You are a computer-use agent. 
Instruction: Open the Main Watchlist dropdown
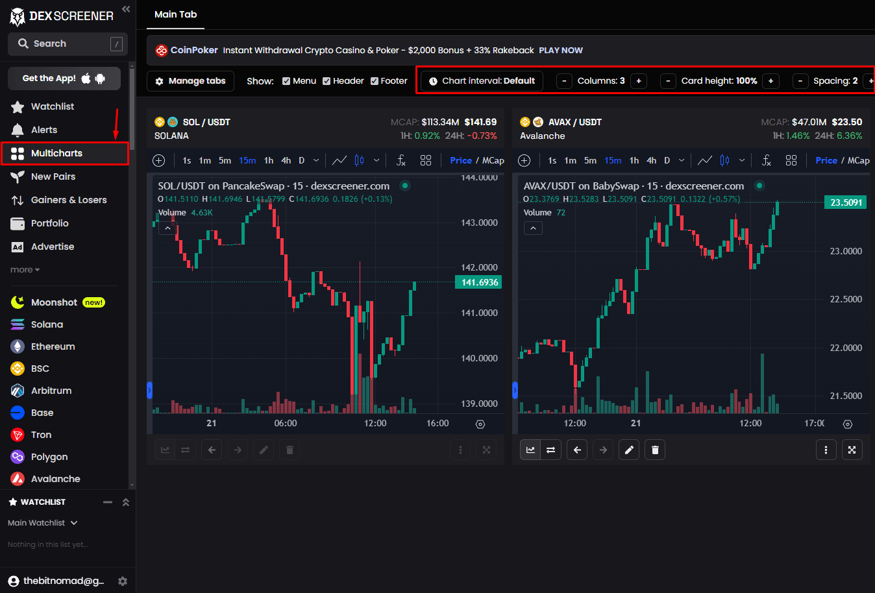click(43, 523)
